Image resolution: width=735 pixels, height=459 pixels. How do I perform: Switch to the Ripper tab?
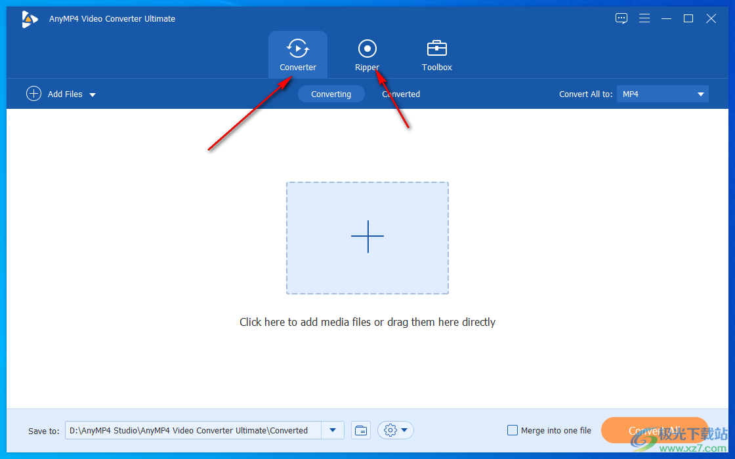tap(367, 55)
